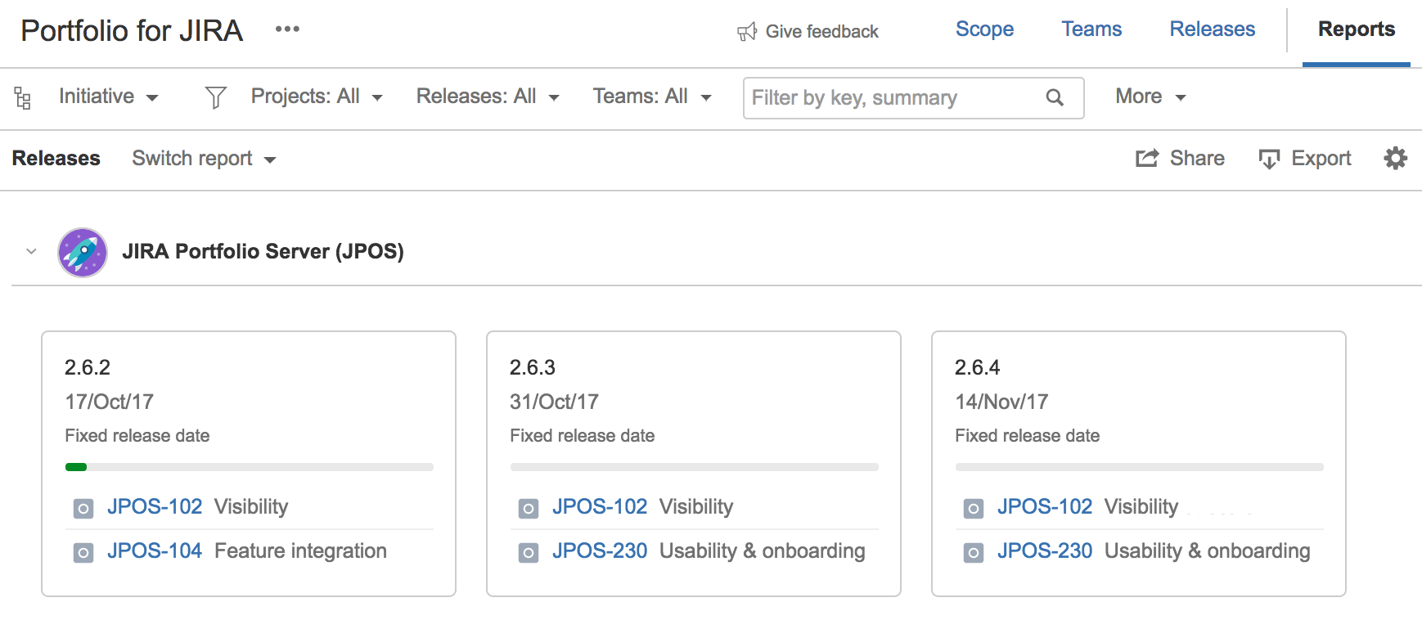Open JPOS-102 link in release 2.6.4
Viewport: 1422px width, 620px height.
(x=1045, y=507)
